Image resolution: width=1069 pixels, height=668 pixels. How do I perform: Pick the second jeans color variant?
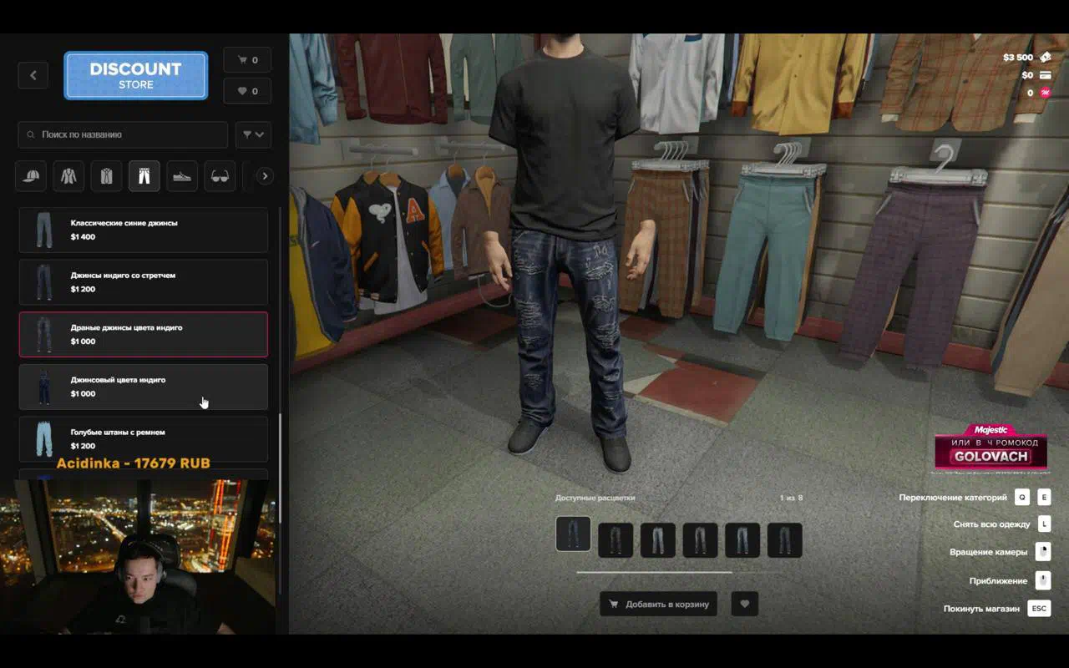click(616, 540)
